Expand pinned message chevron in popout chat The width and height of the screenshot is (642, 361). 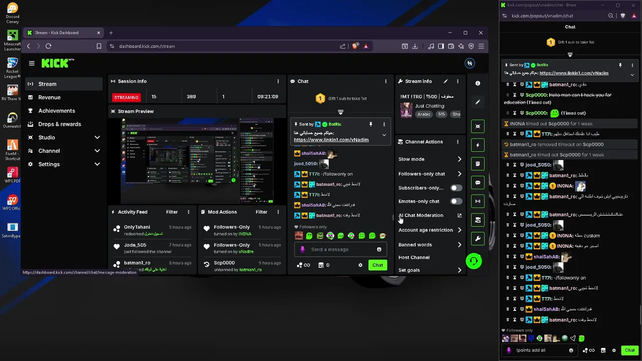tap(632, 75)
